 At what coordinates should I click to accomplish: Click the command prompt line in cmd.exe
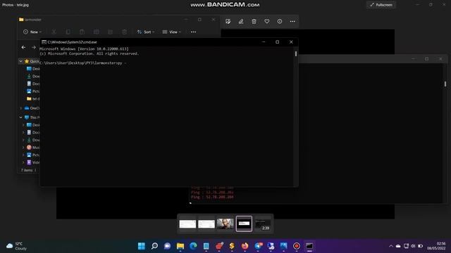point(83,63)
